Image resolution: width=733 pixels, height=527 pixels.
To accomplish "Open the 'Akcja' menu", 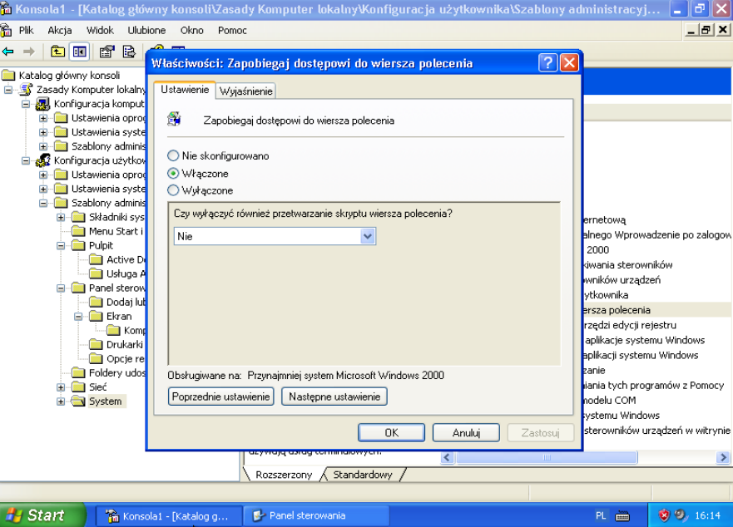I will tap(60, 31).
